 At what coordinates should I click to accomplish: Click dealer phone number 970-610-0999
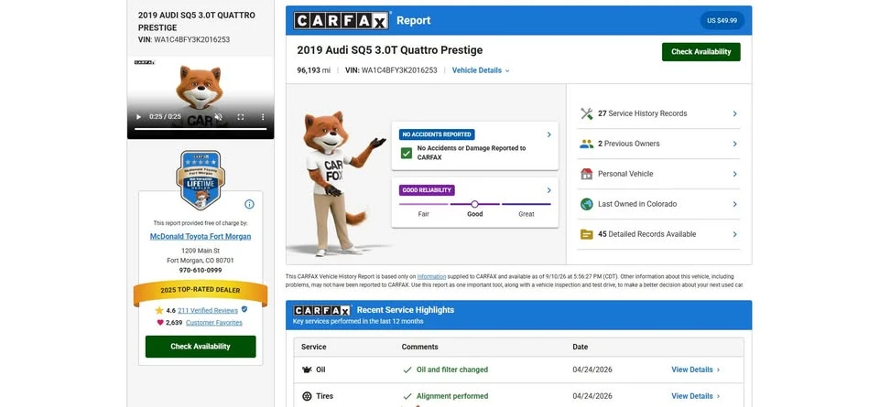coord(201,271)
